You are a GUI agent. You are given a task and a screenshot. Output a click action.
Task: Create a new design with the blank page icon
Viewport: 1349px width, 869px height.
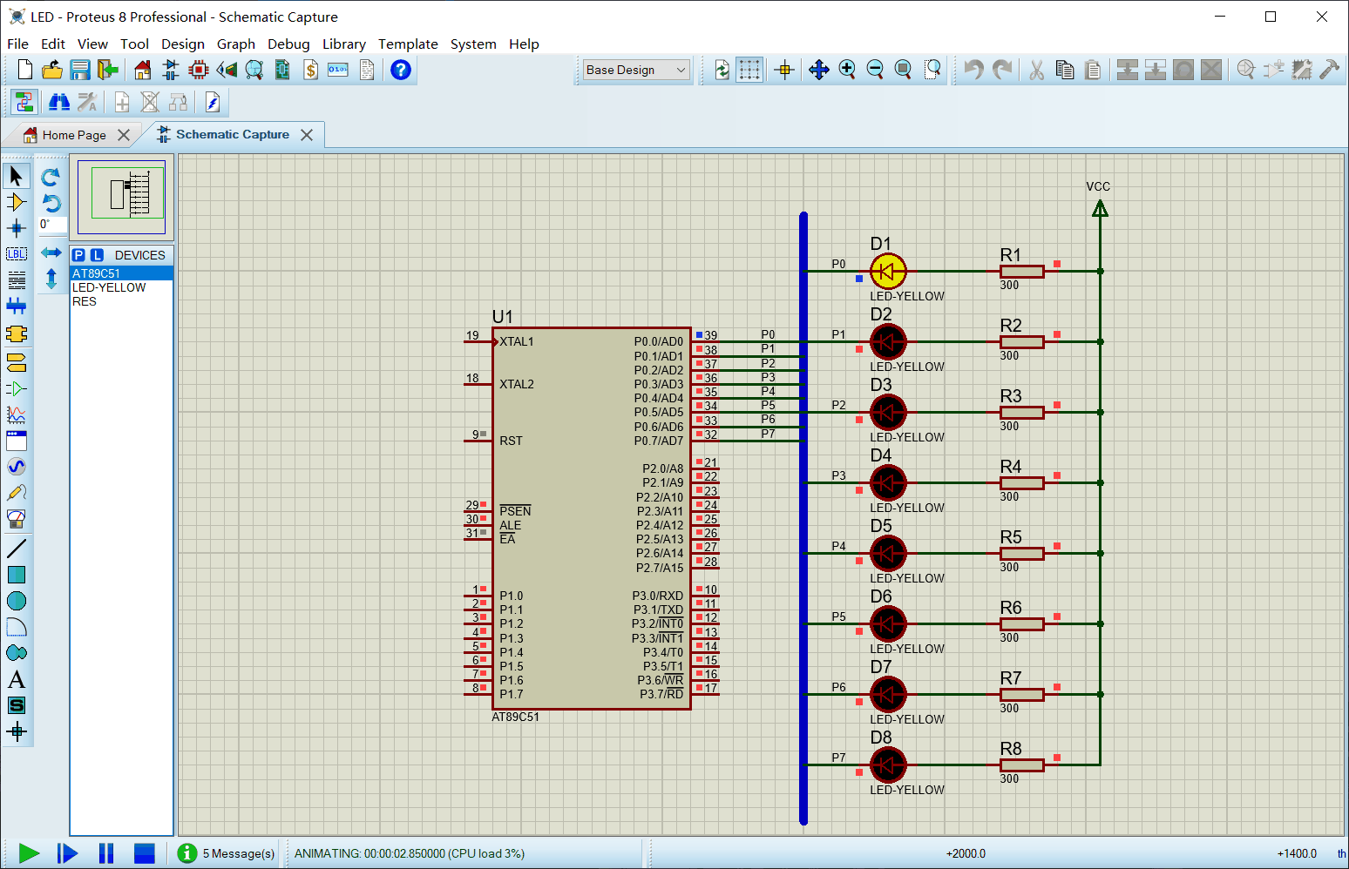point(25,70)
